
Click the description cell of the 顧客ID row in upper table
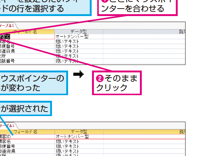(144, 37)
